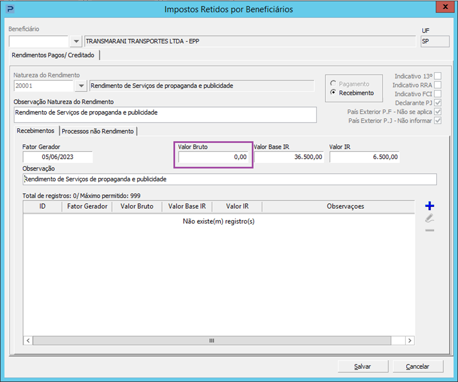
Task: Select the Rendimentos Pagos/ Creditado tab
Action: [x=53, y=55]
